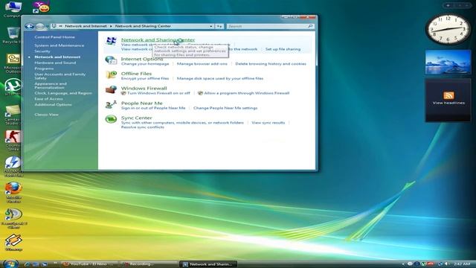Click Turn Windows Firewall on or off
The height and width of the screenshot is (268, 476).
(158, 93)
